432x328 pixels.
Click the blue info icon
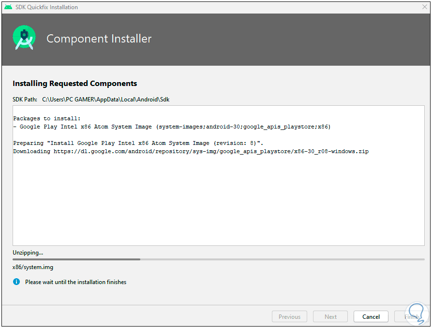click(x=16, y=282)
